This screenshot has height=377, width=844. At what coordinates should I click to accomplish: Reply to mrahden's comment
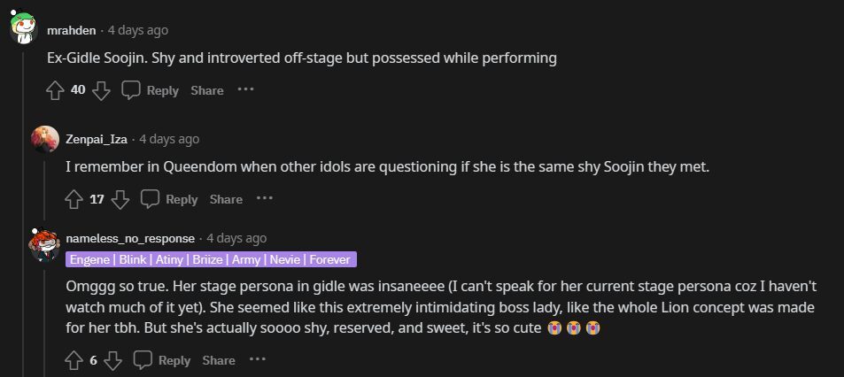[151, 90]
